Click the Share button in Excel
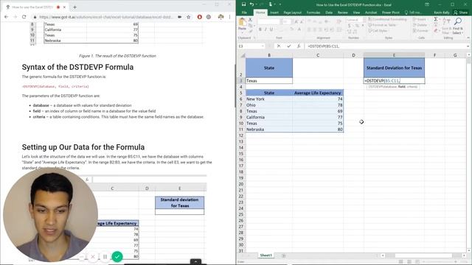The height and width of the screenshot is (265, 472). (461, 13)
